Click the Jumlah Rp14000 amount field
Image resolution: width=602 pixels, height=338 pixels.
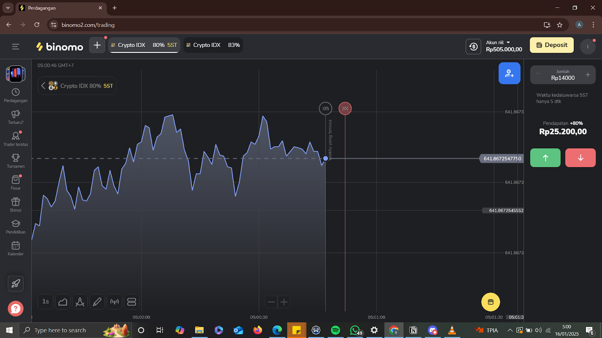tap(562, 75)
